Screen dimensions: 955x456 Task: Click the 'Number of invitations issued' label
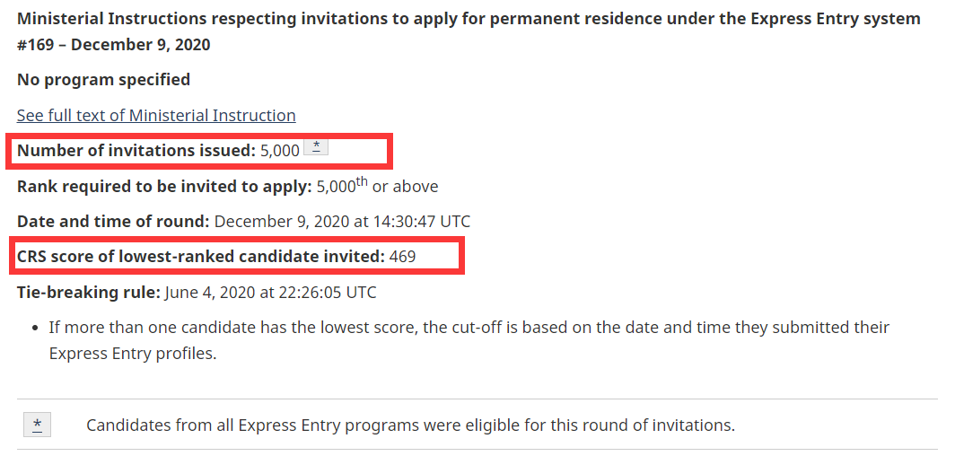click(136, 151)
